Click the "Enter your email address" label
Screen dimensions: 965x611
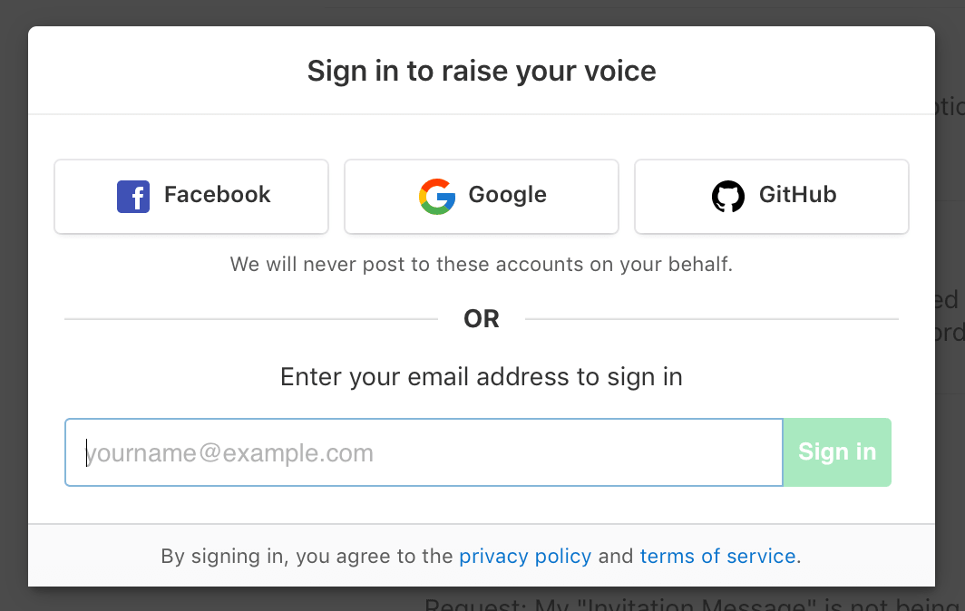(x=482, y=376)
